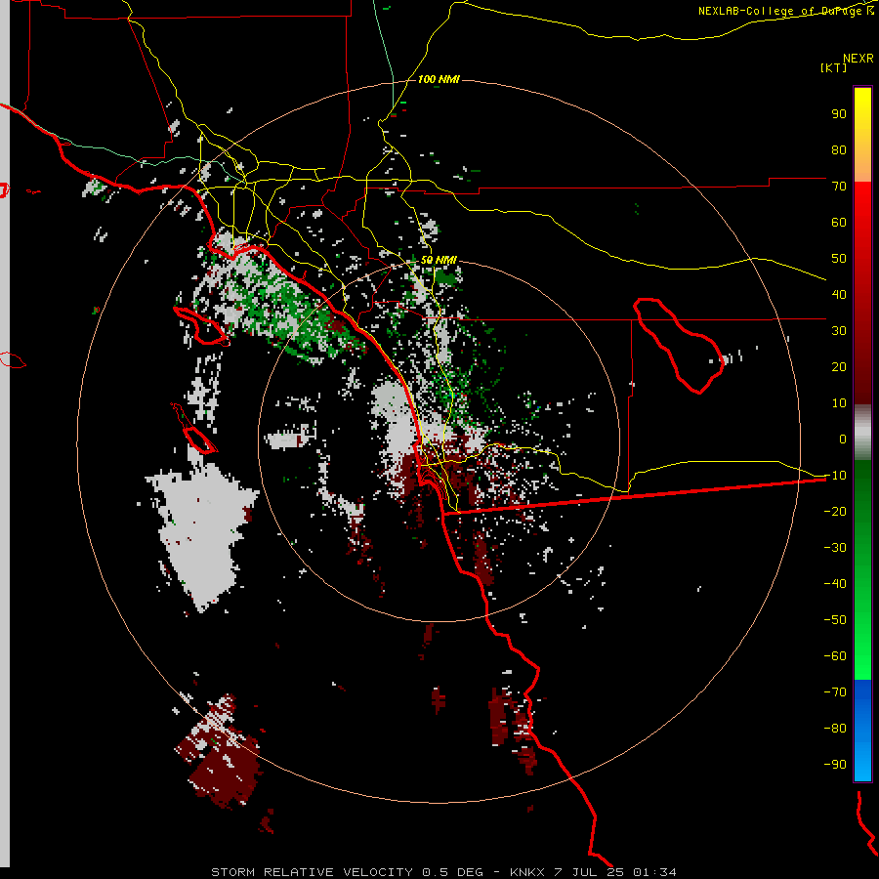The height and width of the screenshot is (879, 879).
Task: Click the 80 value on velocity scale
Action: (839, 149)
